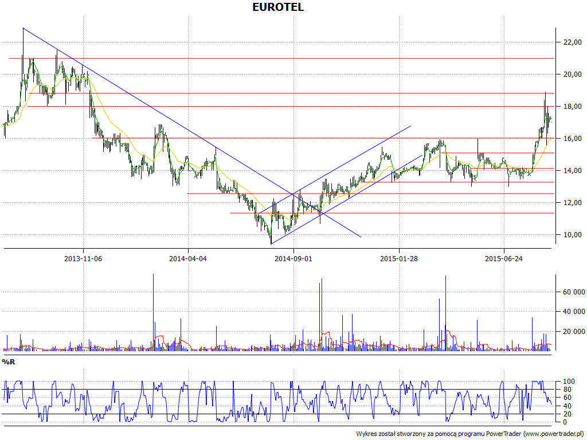Click the PowerTrader credit footer text

(x=469, y=434)
